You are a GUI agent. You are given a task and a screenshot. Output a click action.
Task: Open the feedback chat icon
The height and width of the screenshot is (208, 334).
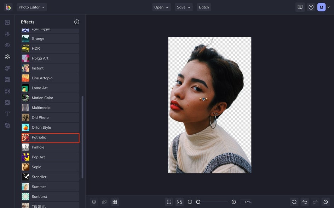coord(300,7)
